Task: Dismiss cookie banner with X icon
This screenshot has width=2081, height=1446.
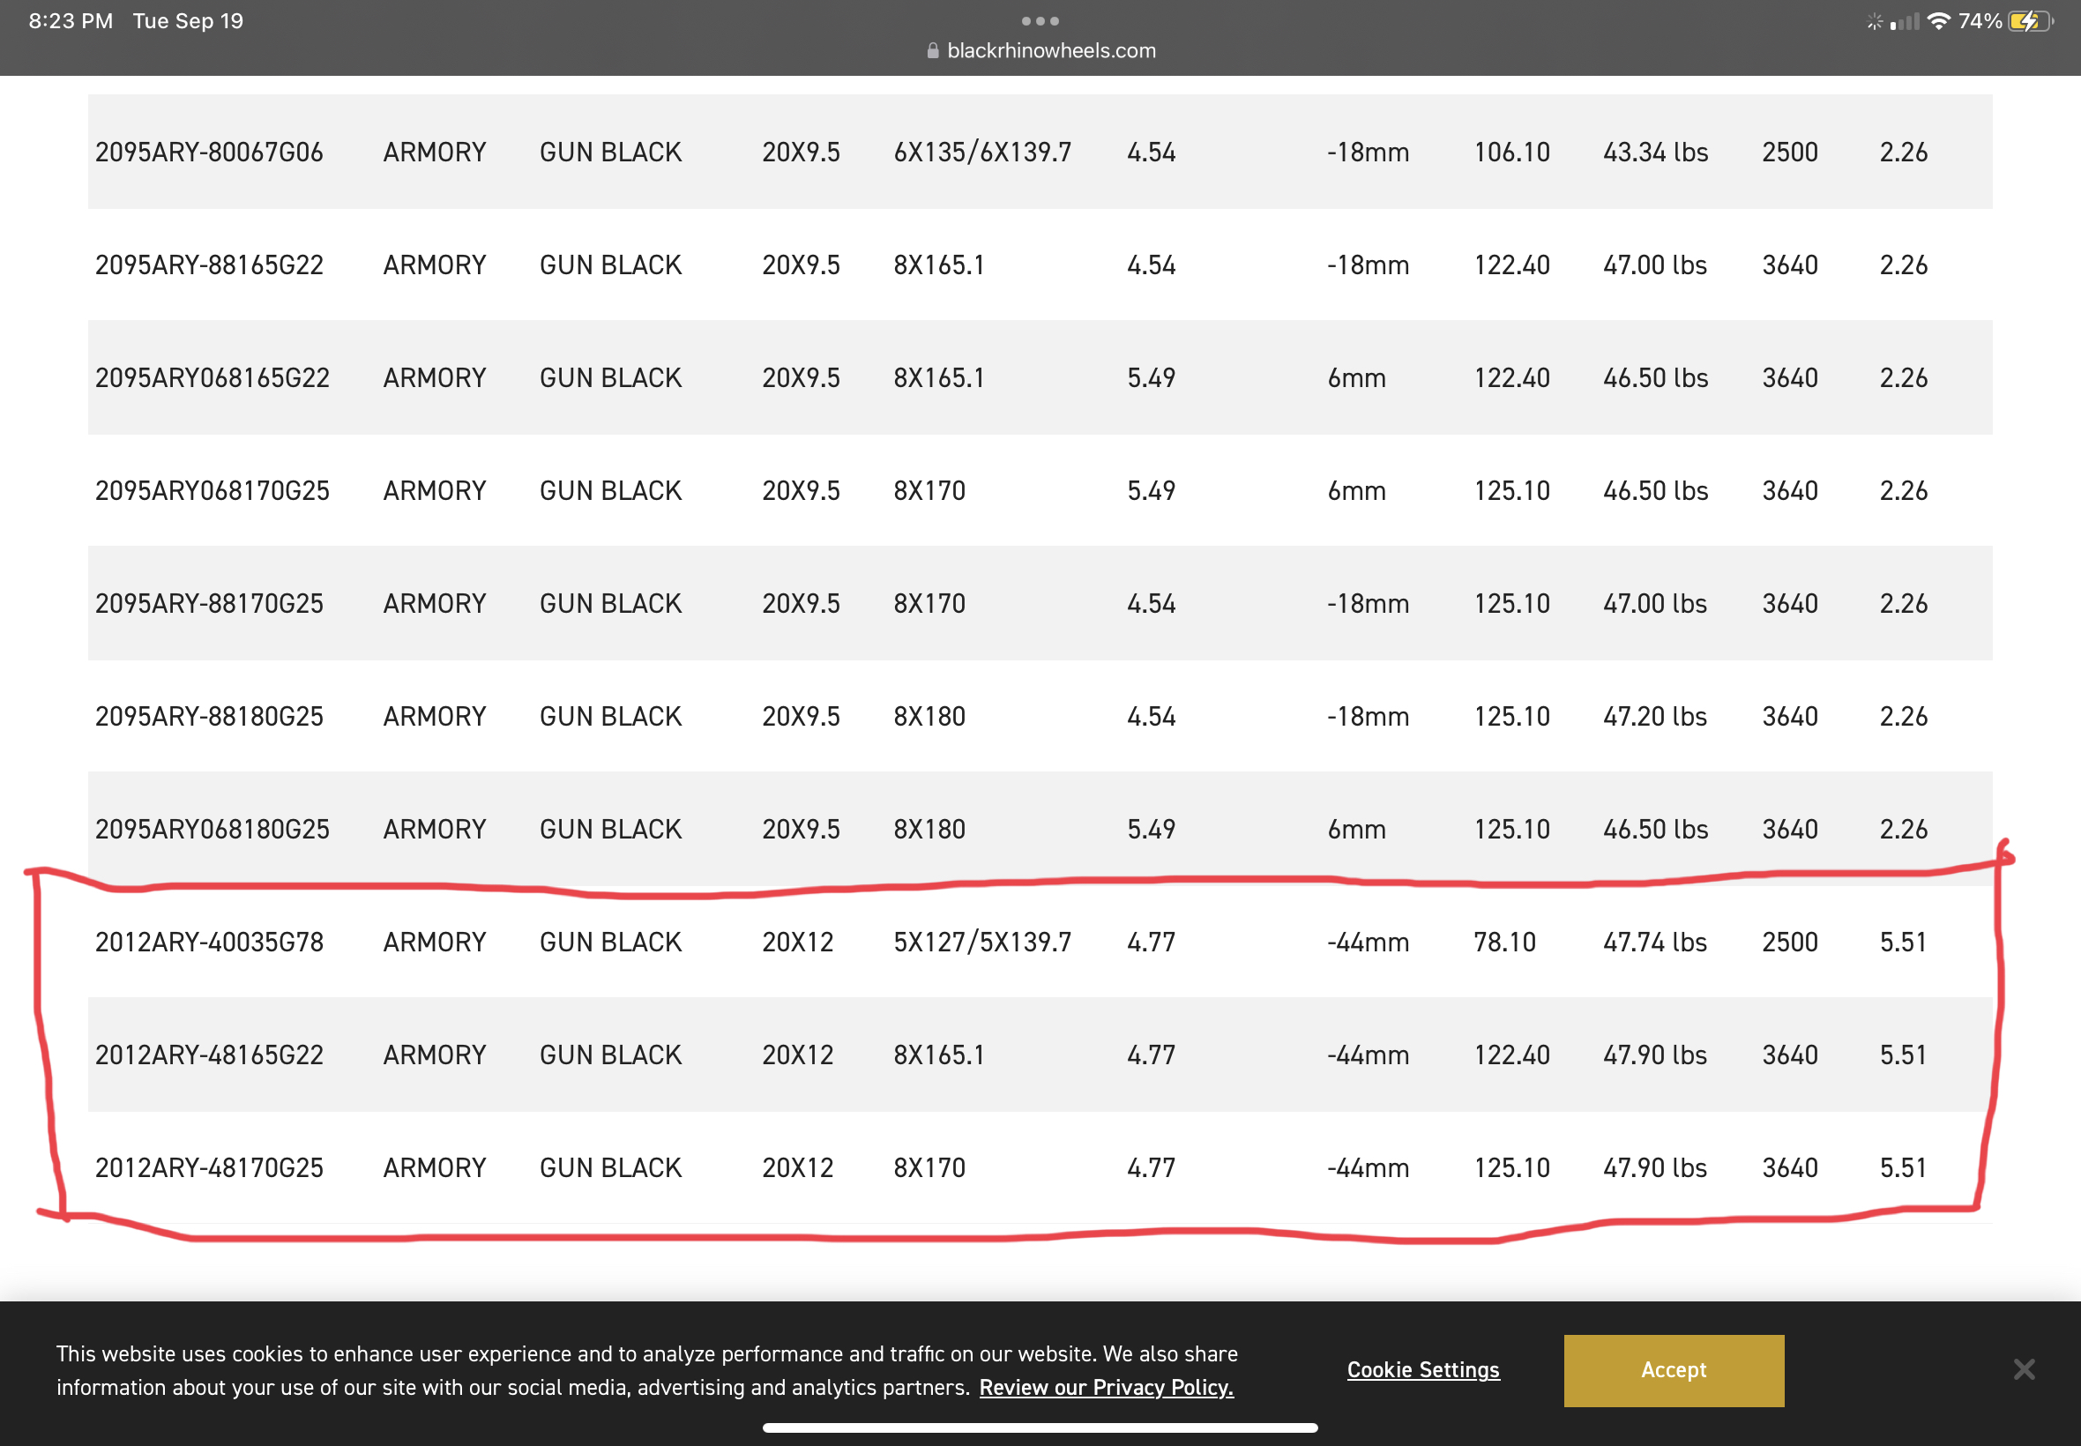Action: 2024,1369
